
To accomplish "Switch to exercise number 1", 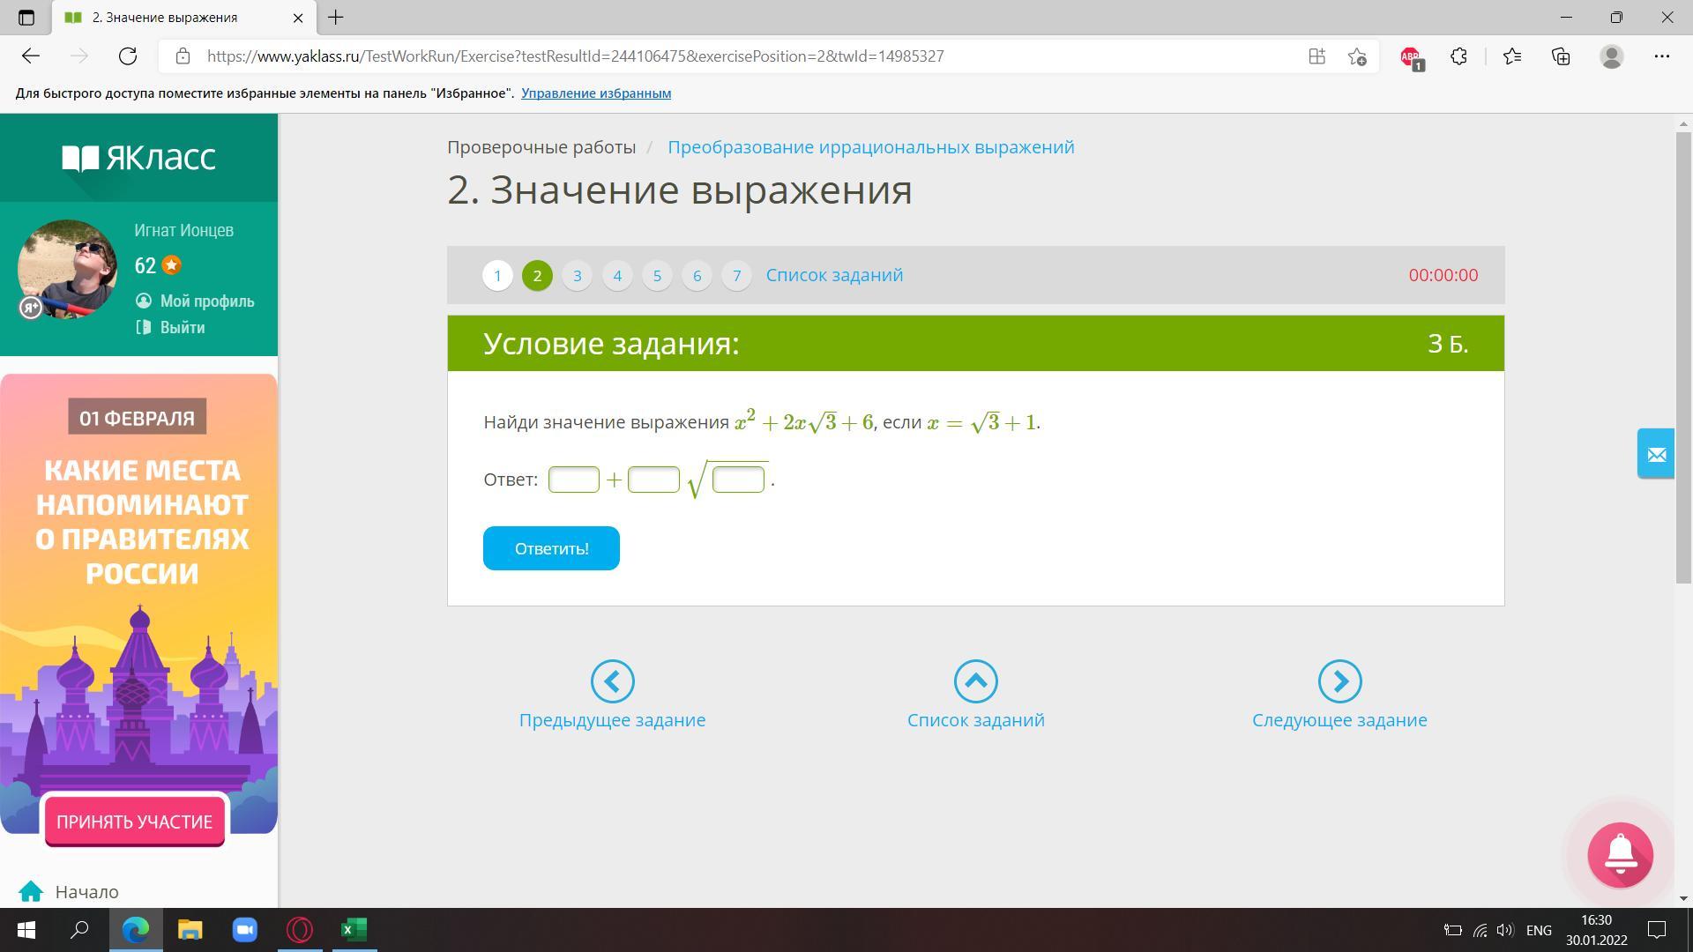I will [x=497, y=275].
